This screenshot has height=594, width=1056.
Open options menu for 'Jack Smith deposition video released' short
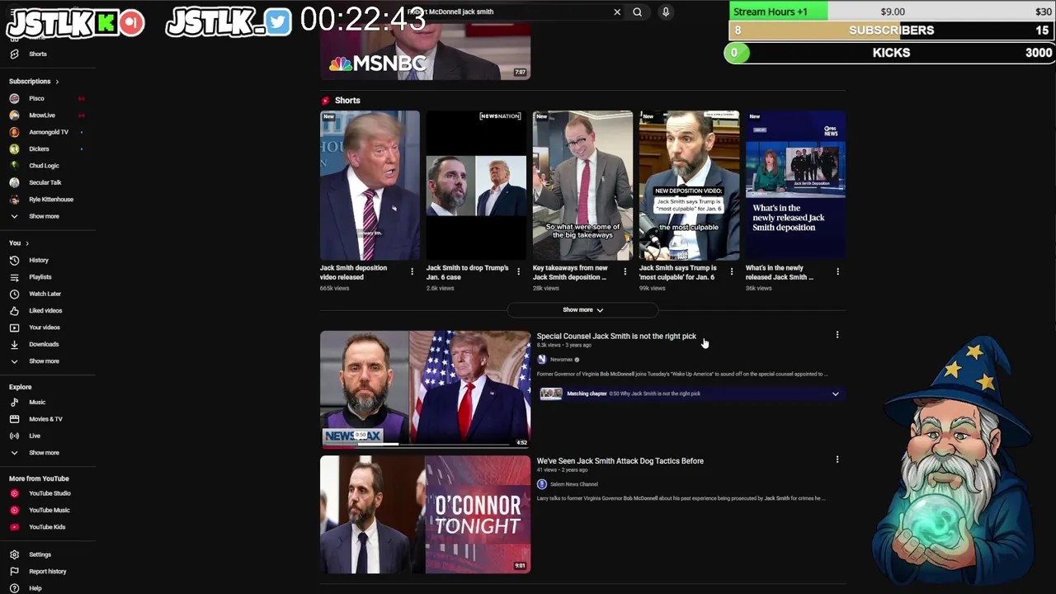412,271
